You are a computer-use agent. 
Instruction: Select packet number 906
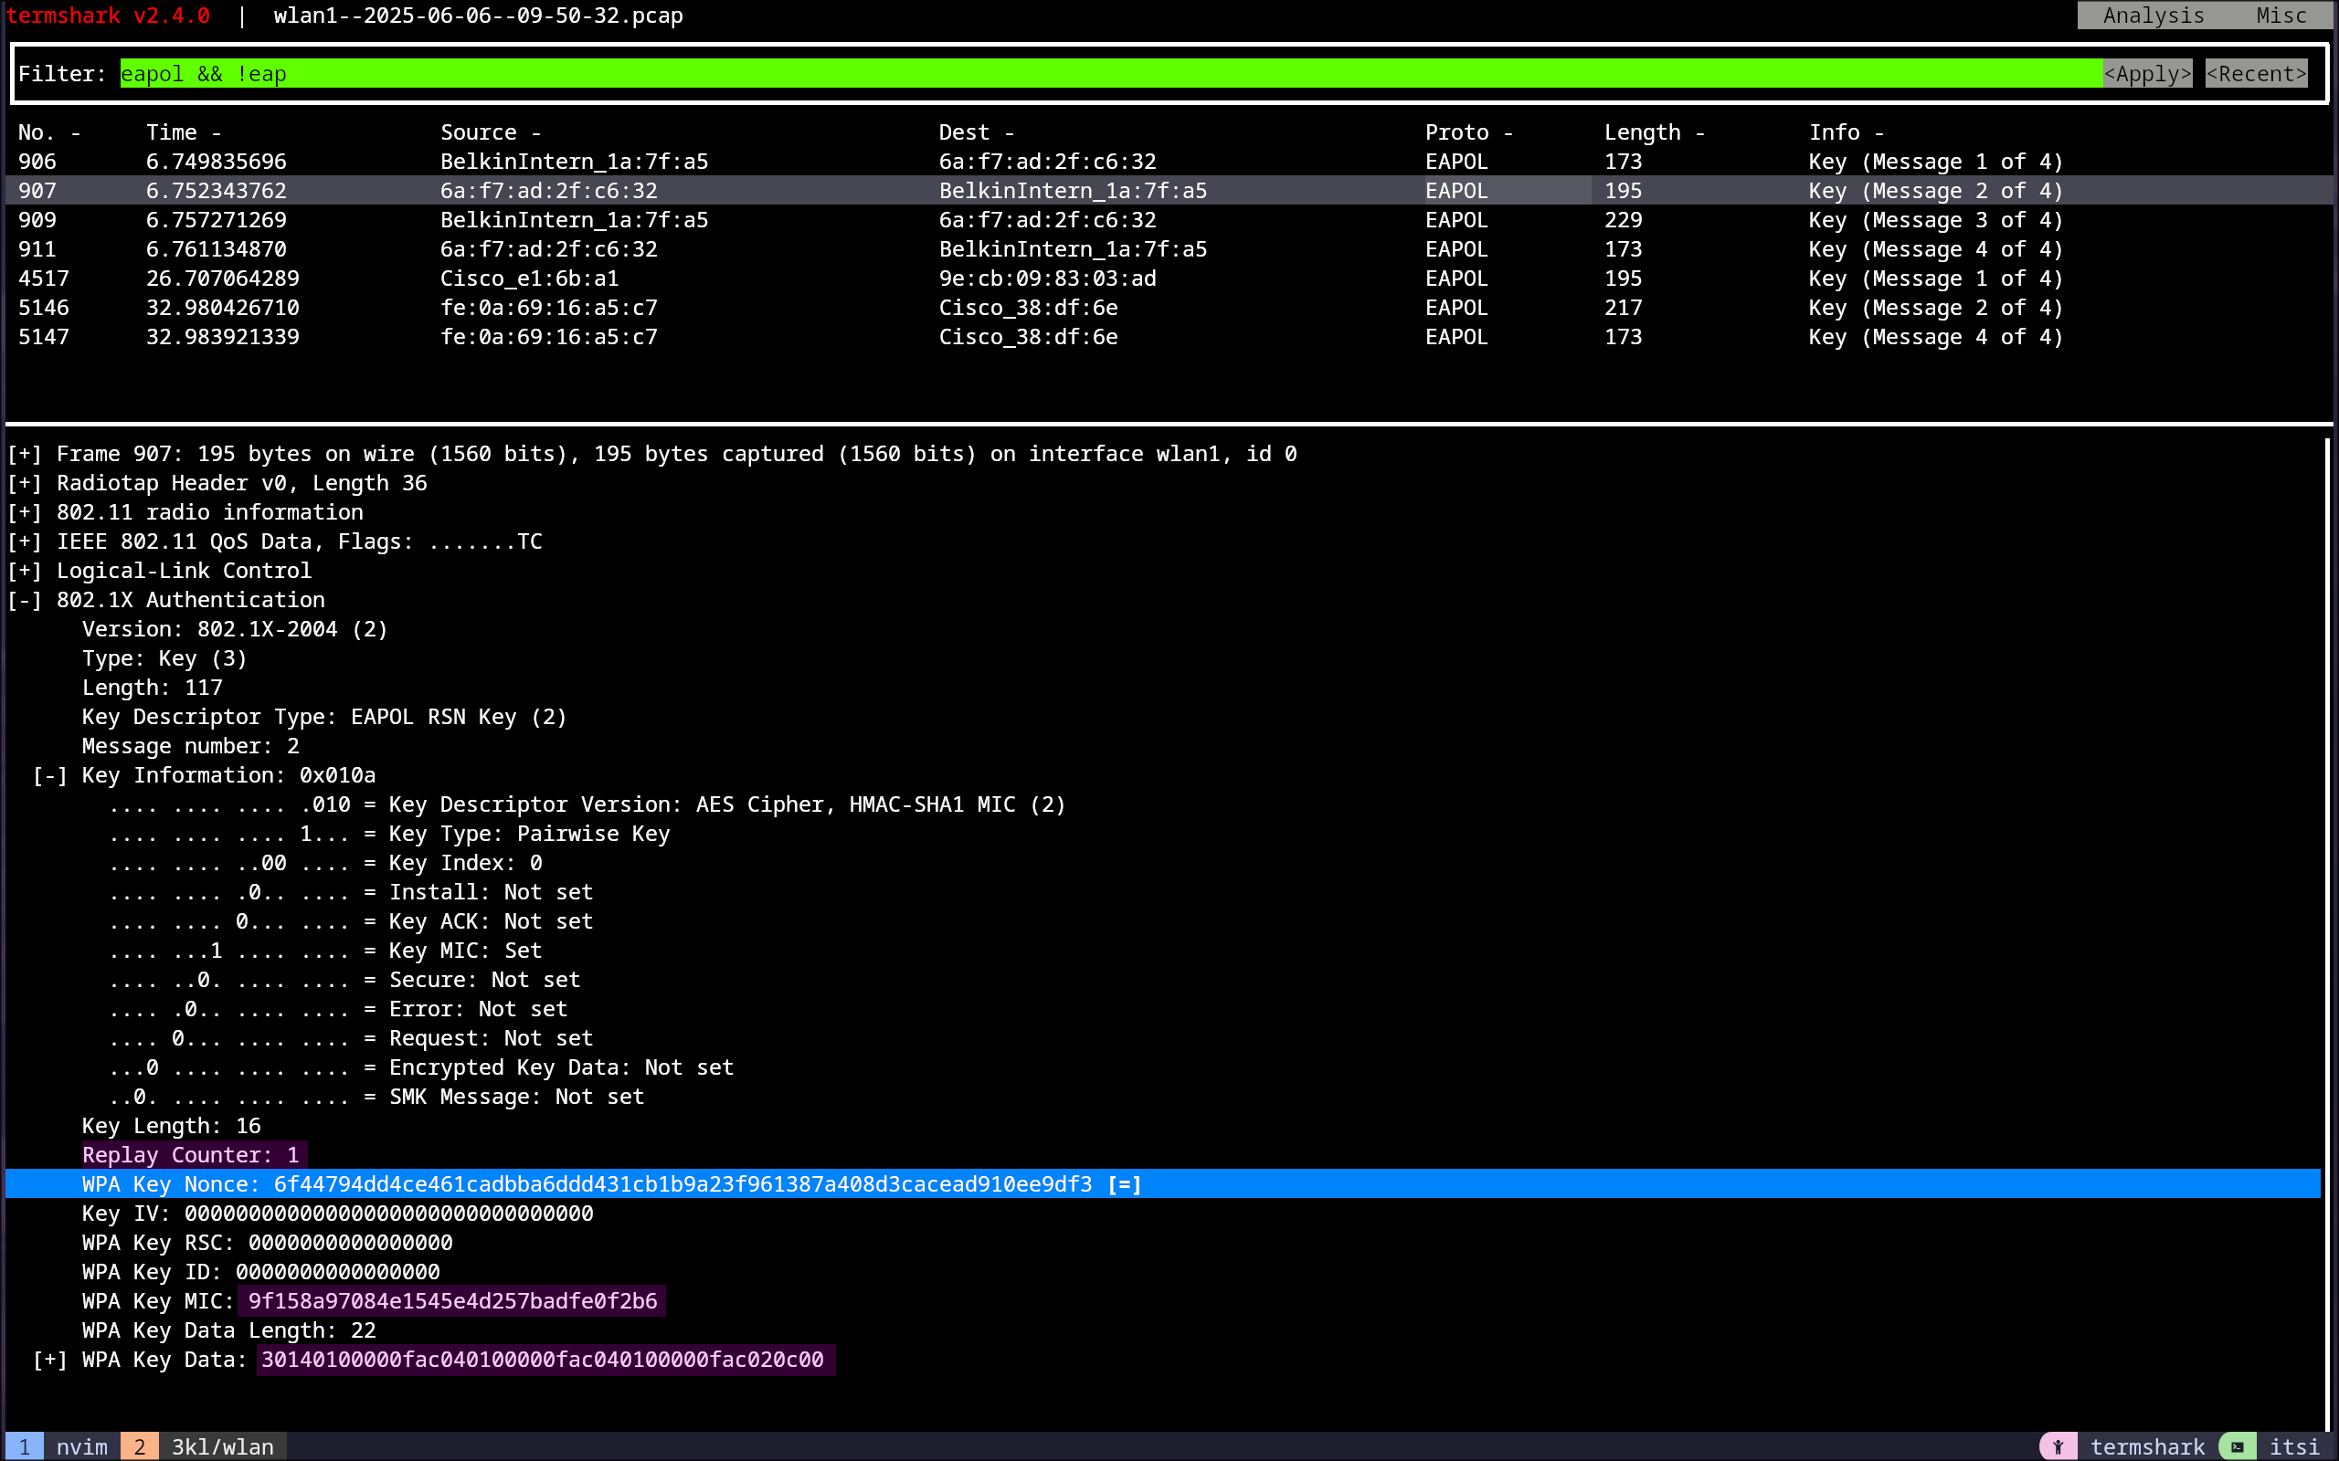pos(1169,162)
